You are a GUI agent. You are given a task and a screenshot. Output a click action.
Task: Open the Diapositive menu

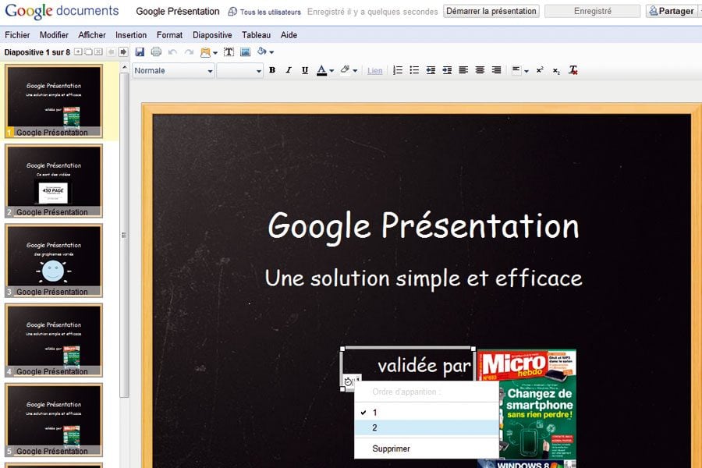pyautogui.click(x=212, y=35)
